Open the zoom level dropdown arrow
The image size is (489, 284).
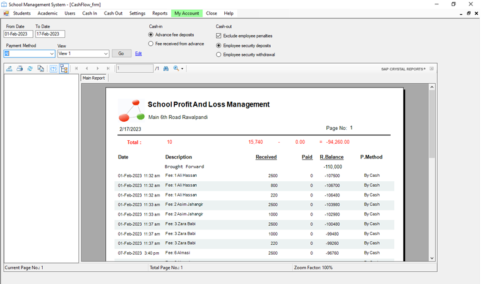[182, 69]
